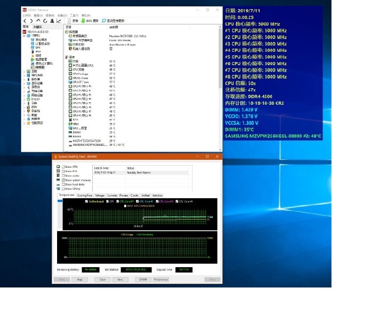Click the green BIOS update arrow icon
Screen dimensions: 368x319
coord(82,21)
